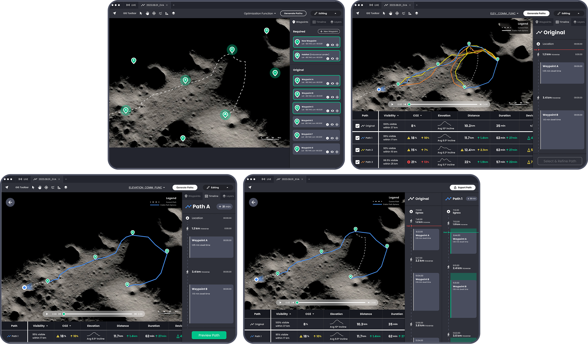The width and height of the screenshot is (588, 344).
Task: Sort by CO2 in the Export Path window
Action: pos(310,314)
